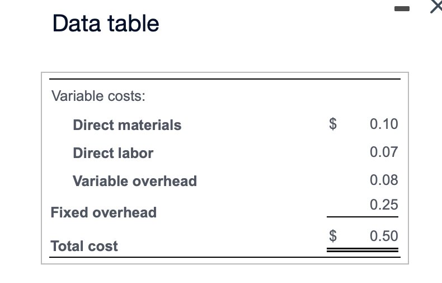The image size is (442, 283).
Task: Select the 0.50 total cost value
Action: [x=384, y=235]
